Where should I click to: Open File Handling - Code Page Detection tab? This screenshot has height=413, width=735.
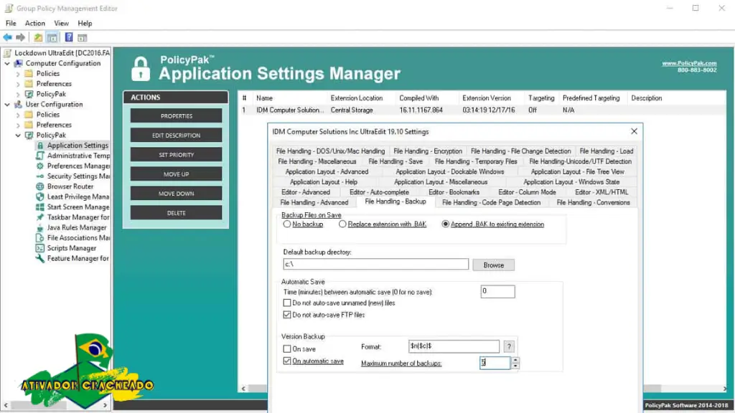[491, 203]
